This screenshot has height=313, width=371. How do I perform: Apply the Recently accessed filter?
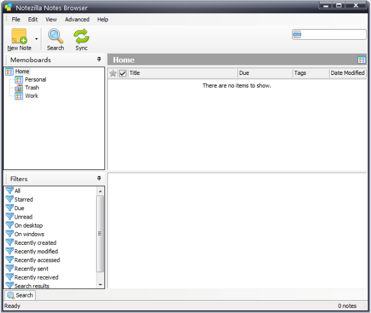pos(37,260)
